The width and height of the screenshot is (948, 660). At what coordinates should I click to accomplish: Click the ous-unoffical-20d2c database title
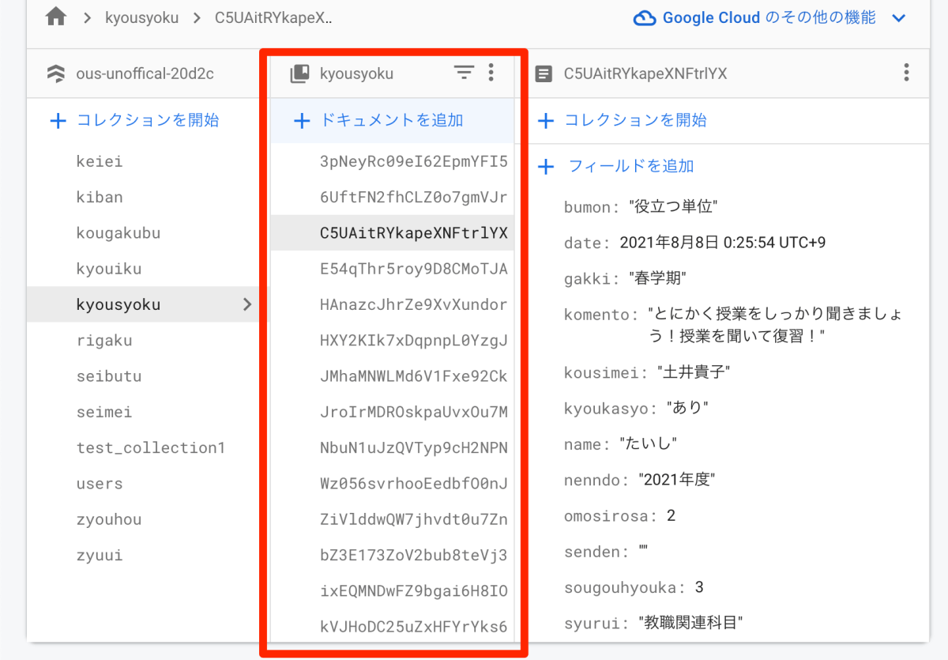(145, 74)
